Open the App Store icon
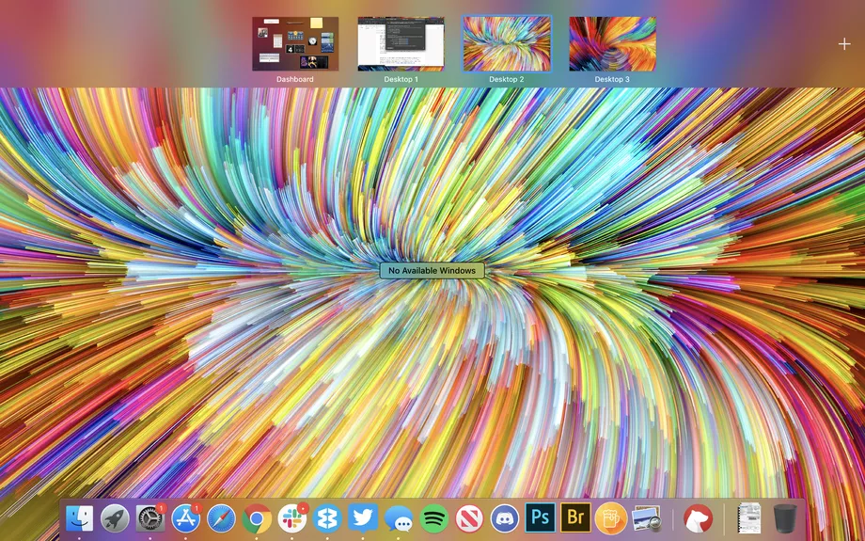865x541 pixels. [x=186, y=517]
